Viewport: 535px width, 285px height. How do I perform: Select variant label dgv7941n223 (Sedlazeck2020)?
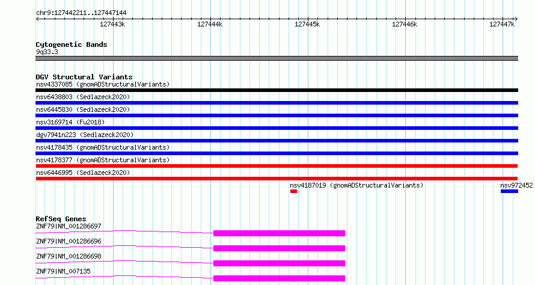click(85, 135)
